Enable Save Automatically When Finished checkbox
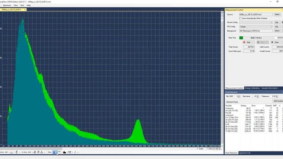 coord(240,19)
